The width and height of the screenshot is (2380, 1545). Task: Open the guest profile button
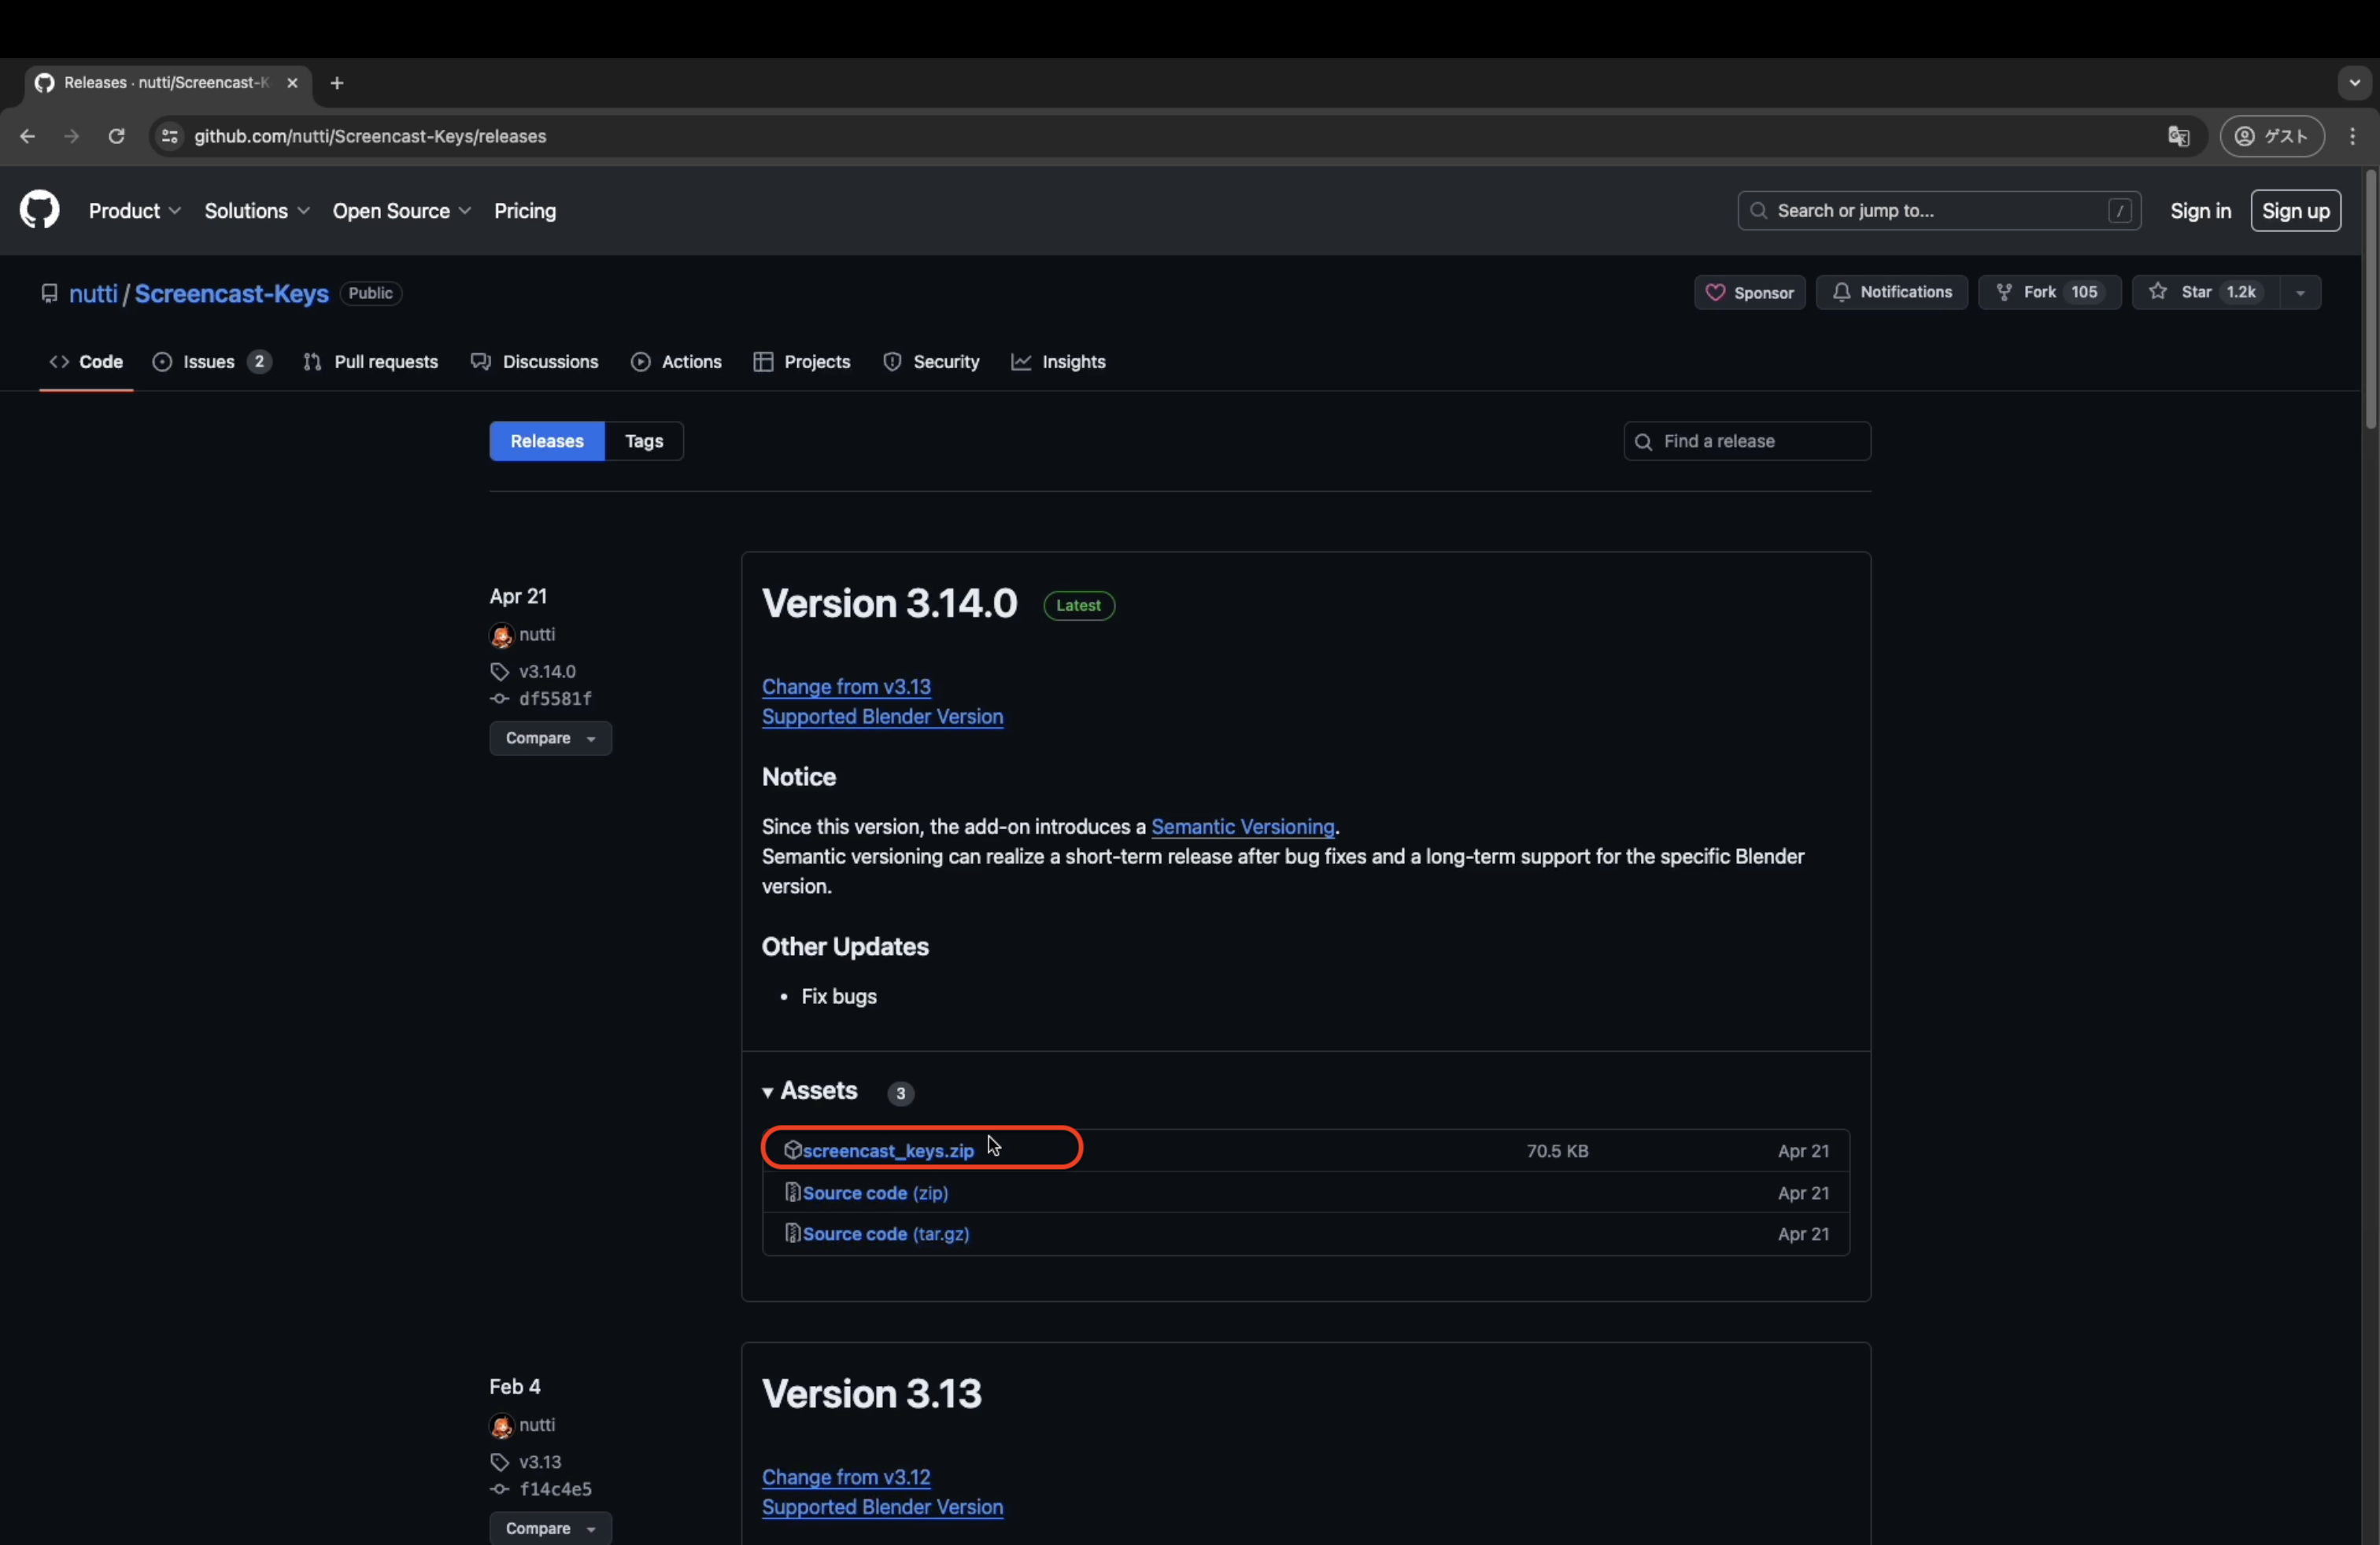coord(2272,137)
